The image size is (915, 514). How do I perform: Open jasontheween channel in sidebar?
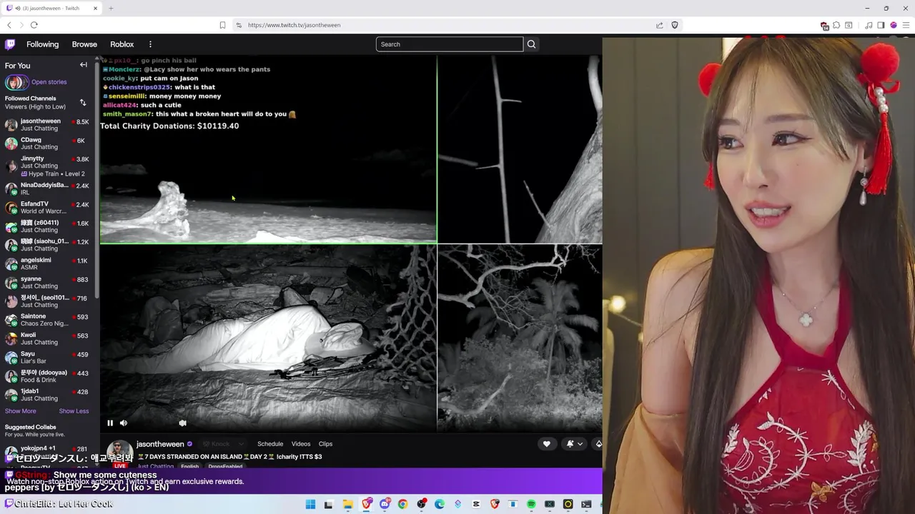coord(47,125)
